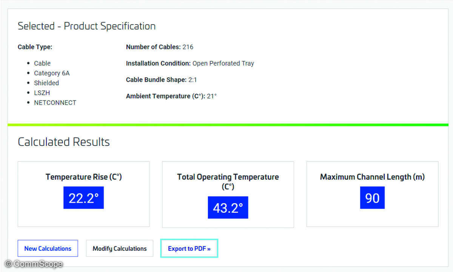Click the 43.2° total operating temperature box
Image resolution: width=453 pixels, height=272 pixels.
click(x=228, y=207)
